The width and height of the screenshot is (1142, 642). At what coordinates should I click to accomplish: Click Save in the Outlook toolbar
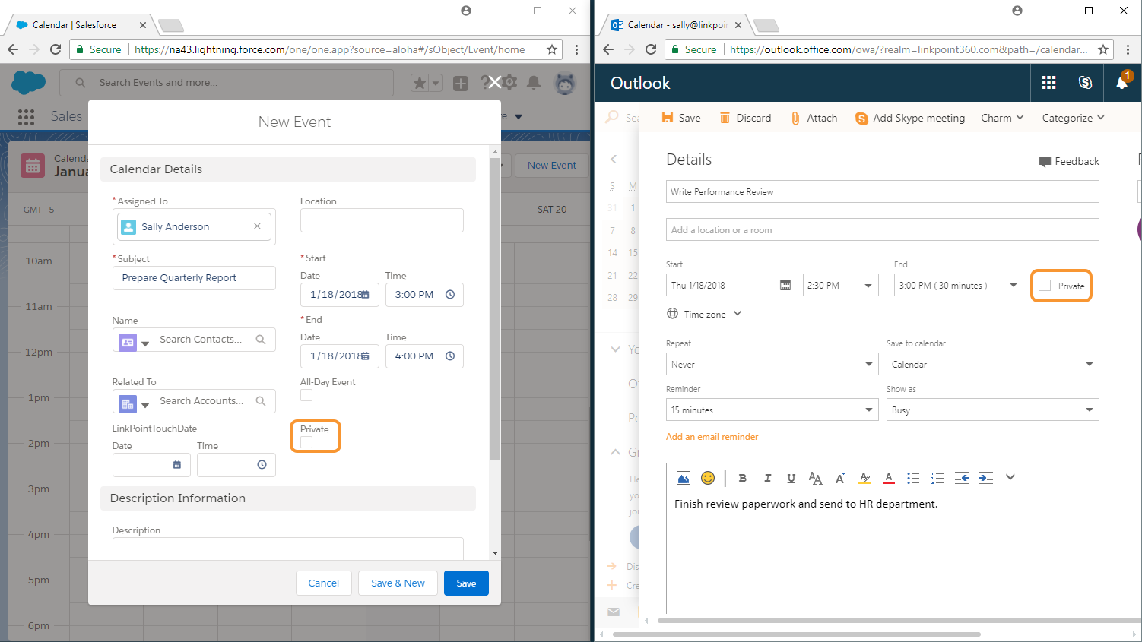(x=681, y=118)
